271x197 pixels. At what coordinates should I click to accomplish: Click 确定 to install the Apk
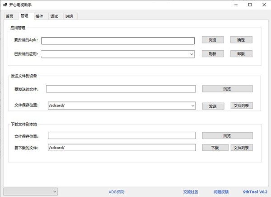(x=241, y=40)
